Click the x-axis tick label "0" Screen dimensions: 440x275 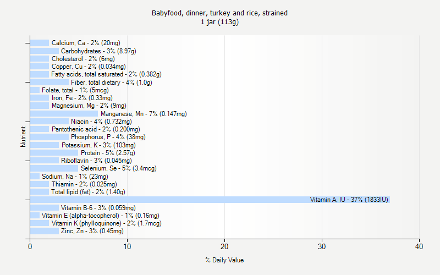[30, 246]
